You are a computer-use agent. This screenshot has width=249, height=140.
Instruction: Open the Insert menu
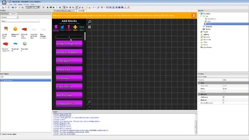(20, 4)
